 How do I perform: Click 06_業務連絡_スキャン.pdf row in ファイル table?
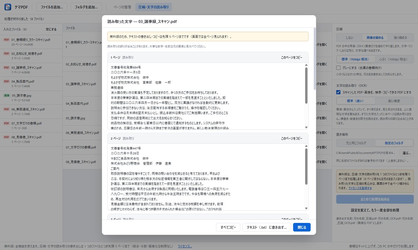82,133
